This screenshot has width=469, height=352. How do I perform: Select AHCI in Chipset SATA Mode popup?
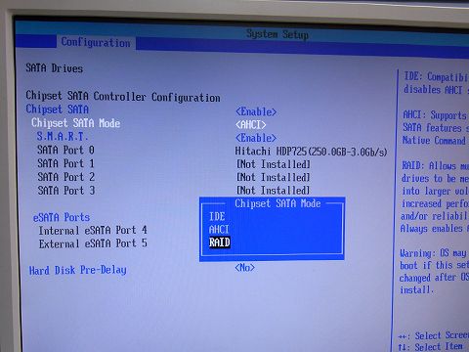219,230
